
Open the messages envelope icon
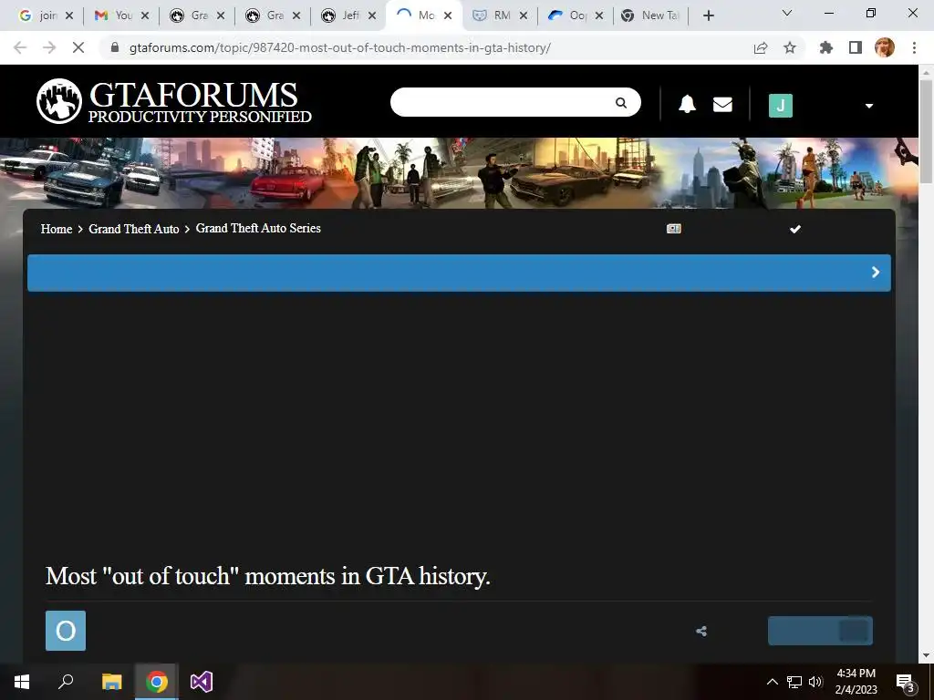[722, 104]
